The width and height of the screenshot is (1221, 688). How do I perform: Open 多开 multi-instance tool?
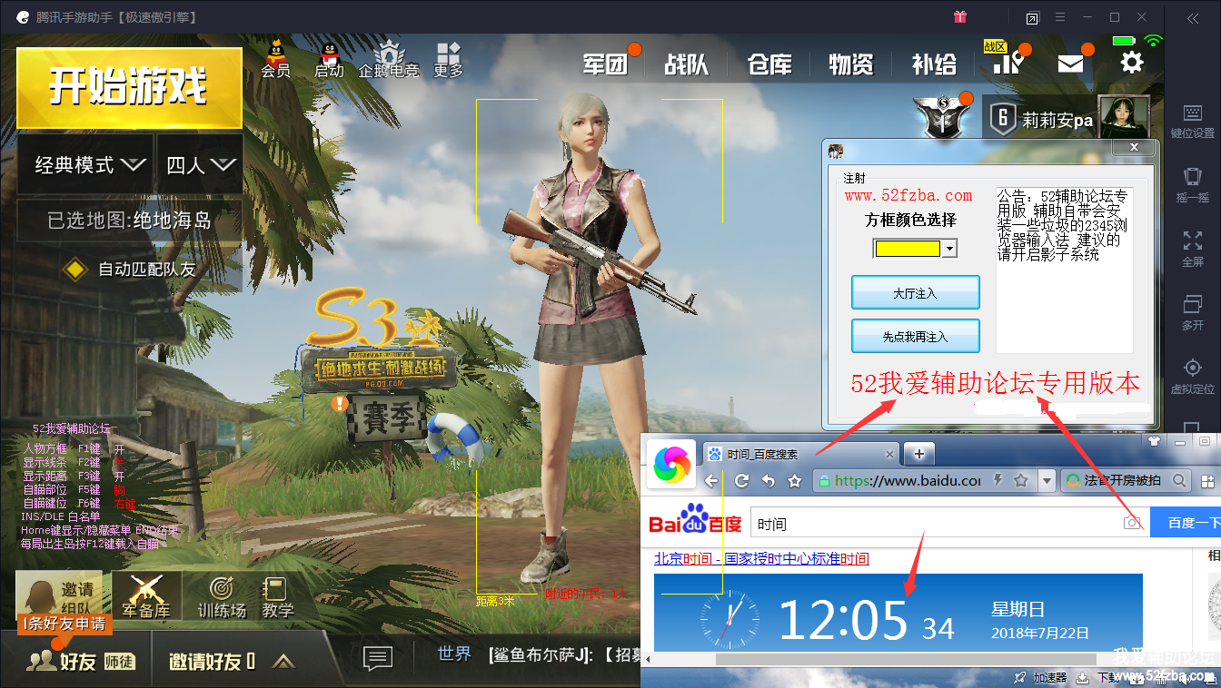[1192, 312]
